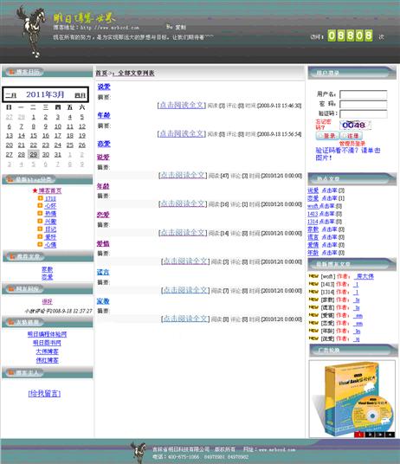Click the 登录 login button
The image size is (400, 464).
pos(327,136)
